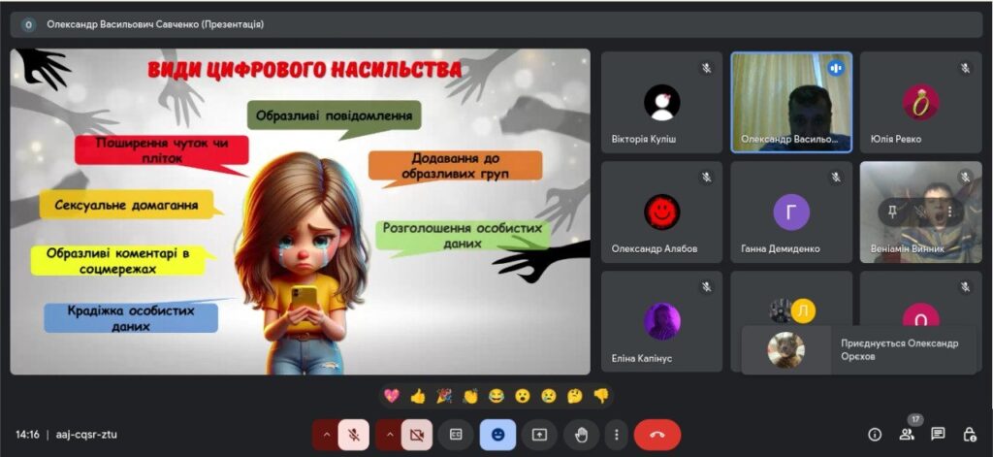Click the yellow Л avatar tile
Image resolution: width=993 pixels, height=457 pixels.
coord(804,310)
